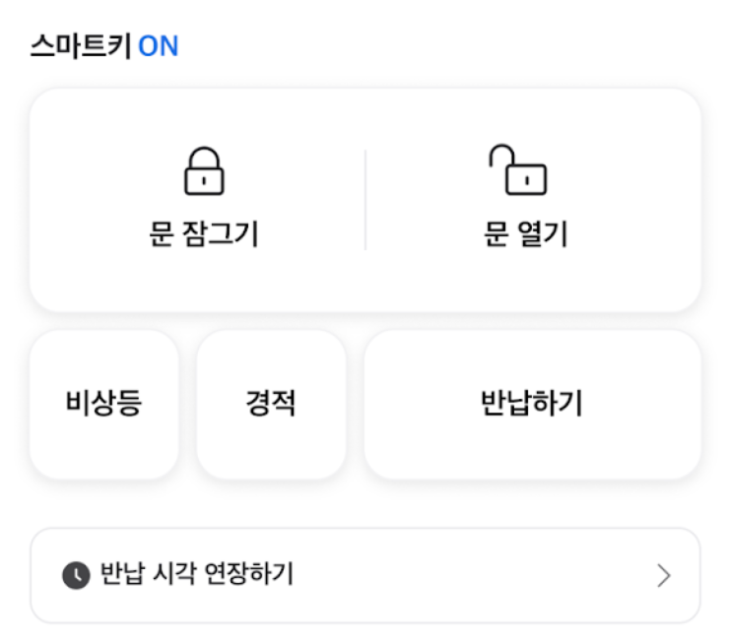Sound the horn with 경적 button
This screenshot has height=643, width=731.
coord(271,403)
